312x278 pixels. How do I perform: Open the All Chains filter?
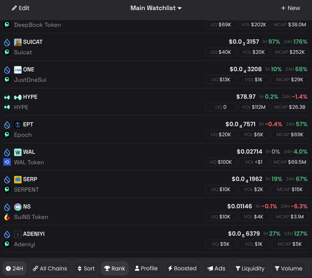[50, 268]
